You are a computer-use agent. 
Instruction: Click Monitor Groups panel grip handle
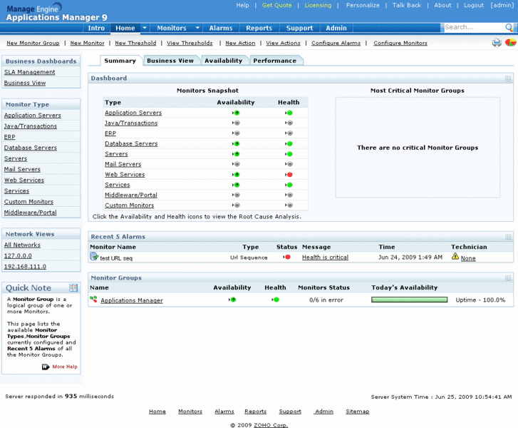tap(508, 278)
